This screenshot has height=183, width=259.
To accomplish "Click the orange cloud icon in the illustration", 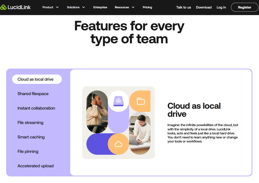I will [118, 144].
